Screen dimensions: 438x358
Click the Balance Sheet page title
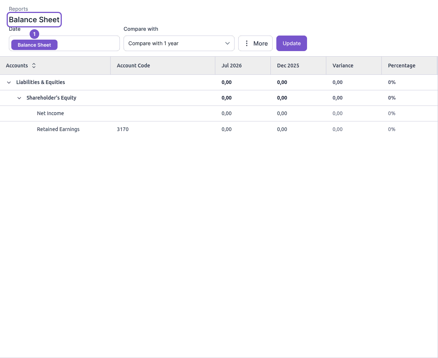coord(34,20)
